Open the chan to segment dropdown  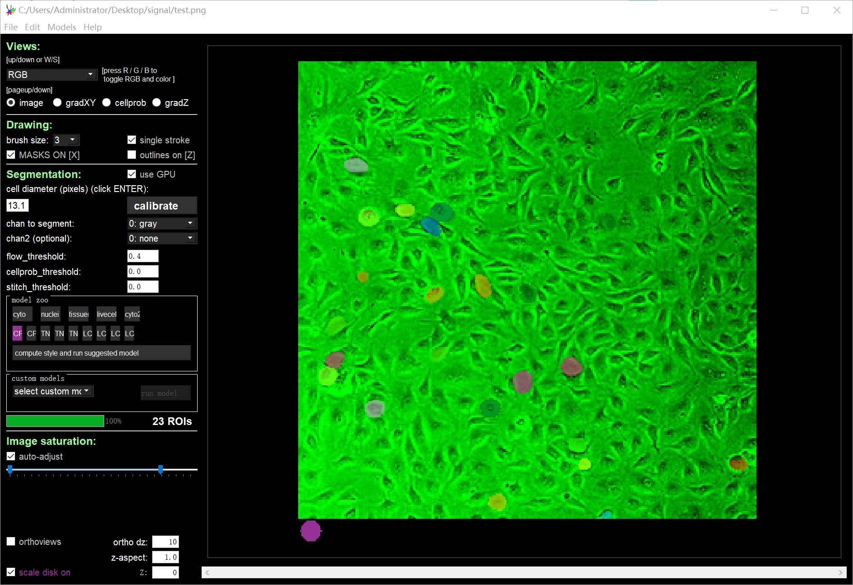point(162,224)
